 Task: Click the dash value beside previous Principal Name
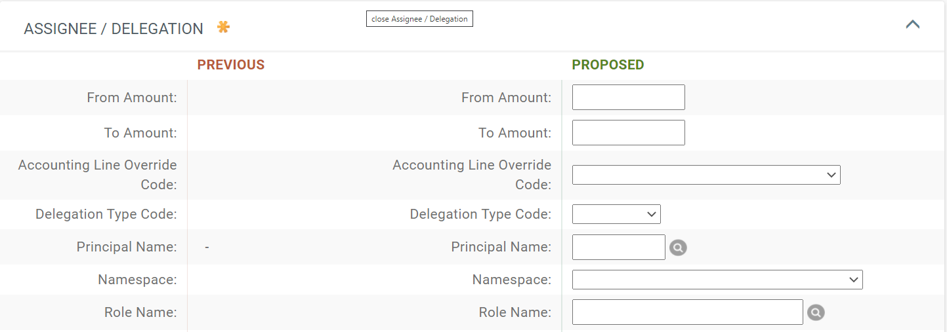click(x=207, y=248)
